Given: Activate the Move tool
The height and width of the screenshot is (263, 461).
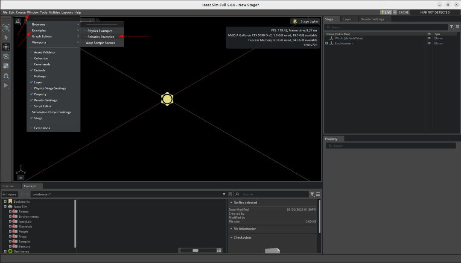Looking at the screenshot, I should tap(6, 47).
